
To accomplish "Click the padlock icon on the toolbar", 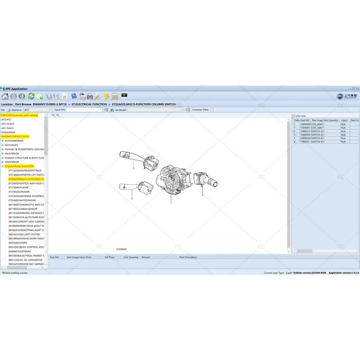I will coord(90,96).
